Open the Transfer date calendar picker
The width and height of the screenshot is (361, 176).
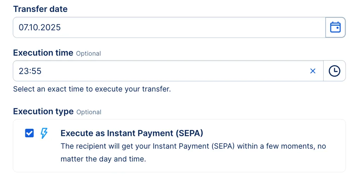coord(335,27)
